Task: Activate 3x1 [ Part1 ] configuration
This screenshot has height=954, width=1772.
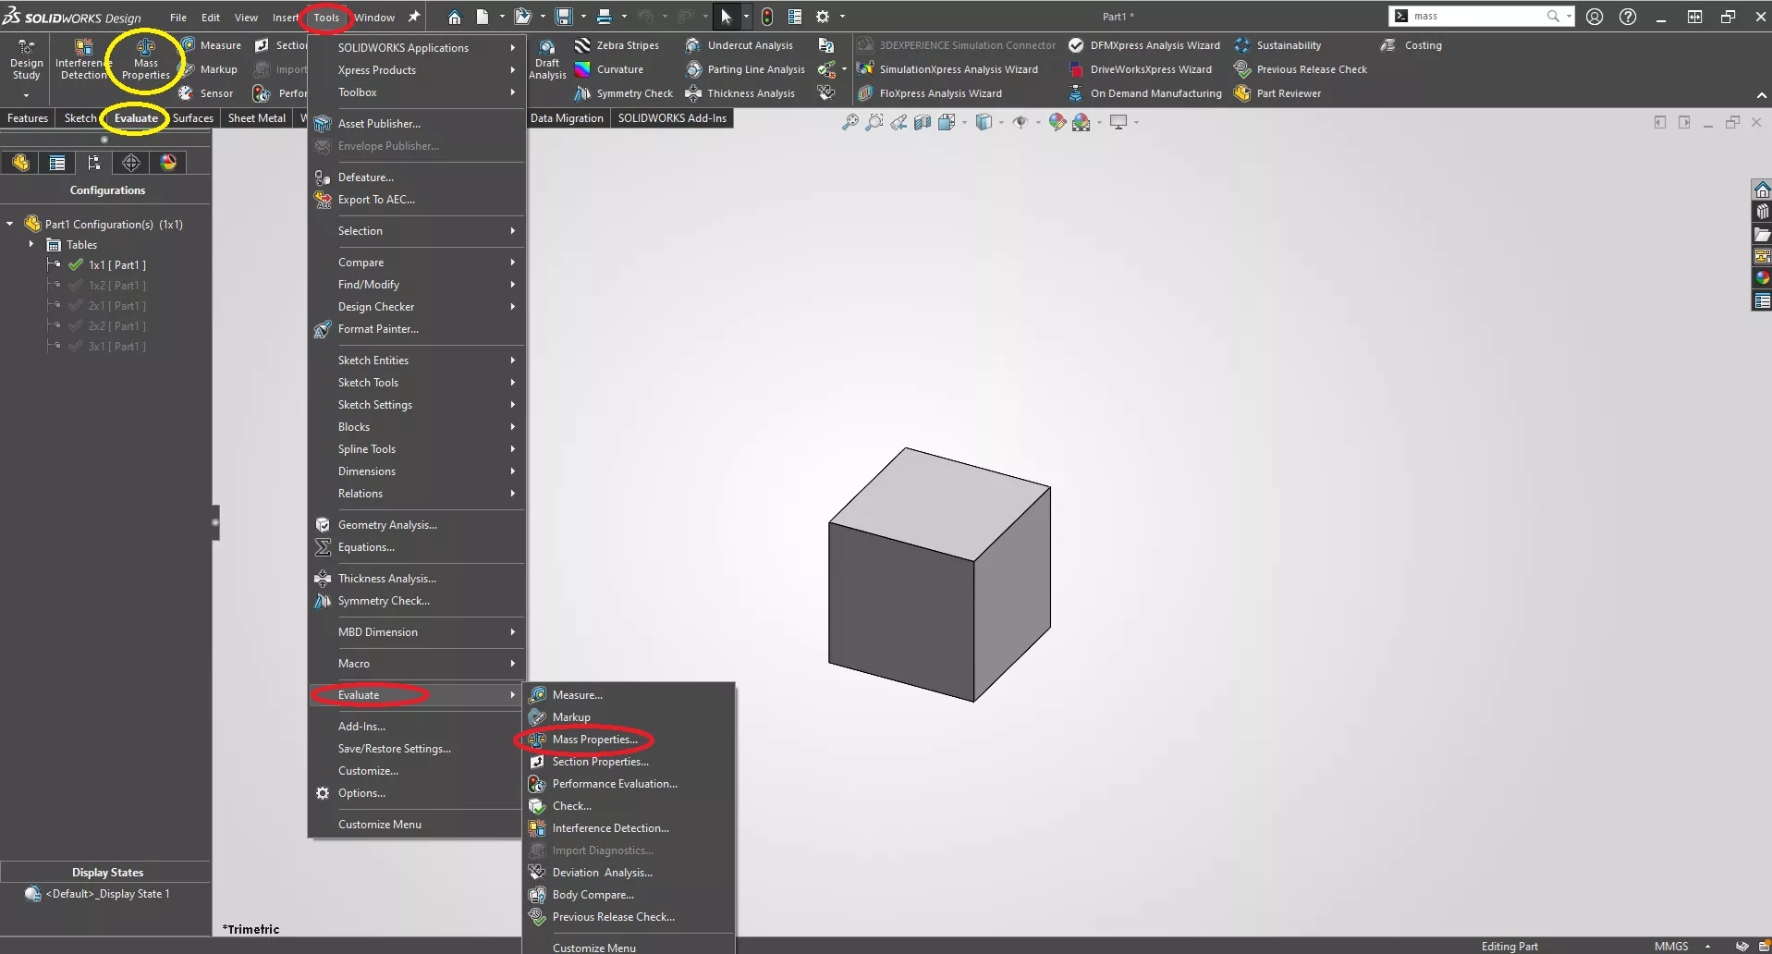Action: coord(117,347)
